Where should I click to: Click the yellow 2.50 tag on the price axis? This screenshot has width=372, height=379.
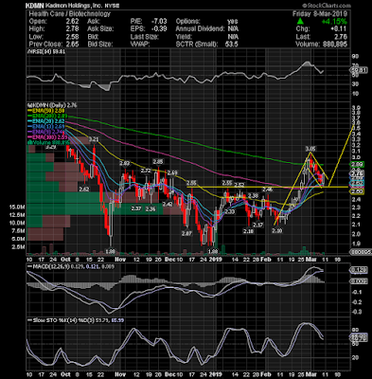(357, 191)
